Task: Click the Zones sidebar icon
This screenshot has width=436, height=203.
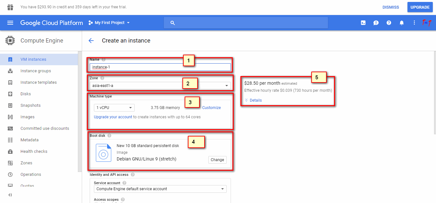Action: point(10,163)
